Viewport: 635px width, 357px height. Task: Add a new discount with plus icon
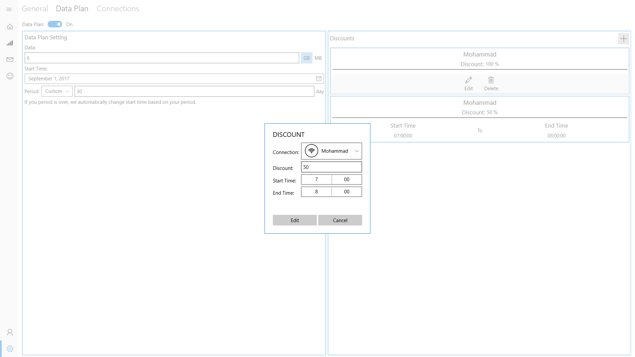click(623, 39)
